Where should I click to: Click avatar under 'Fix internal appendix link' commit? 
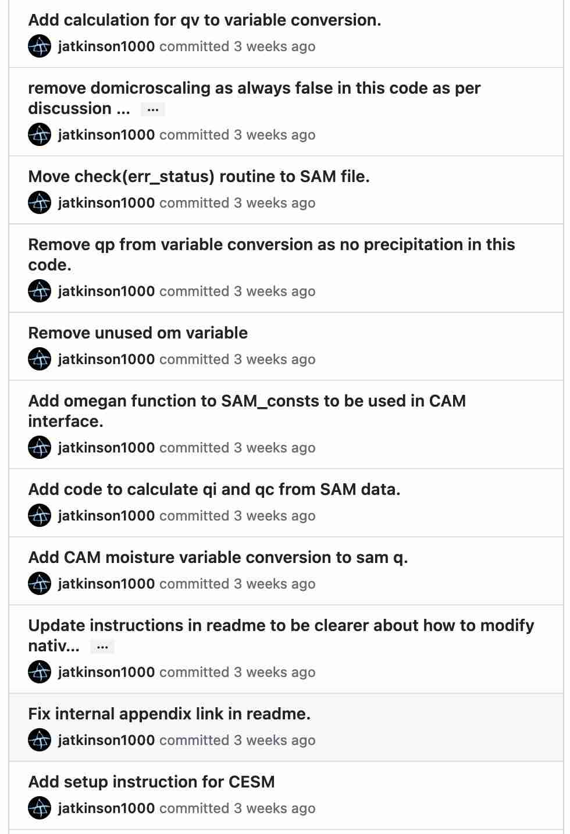(x=40, y=740)
